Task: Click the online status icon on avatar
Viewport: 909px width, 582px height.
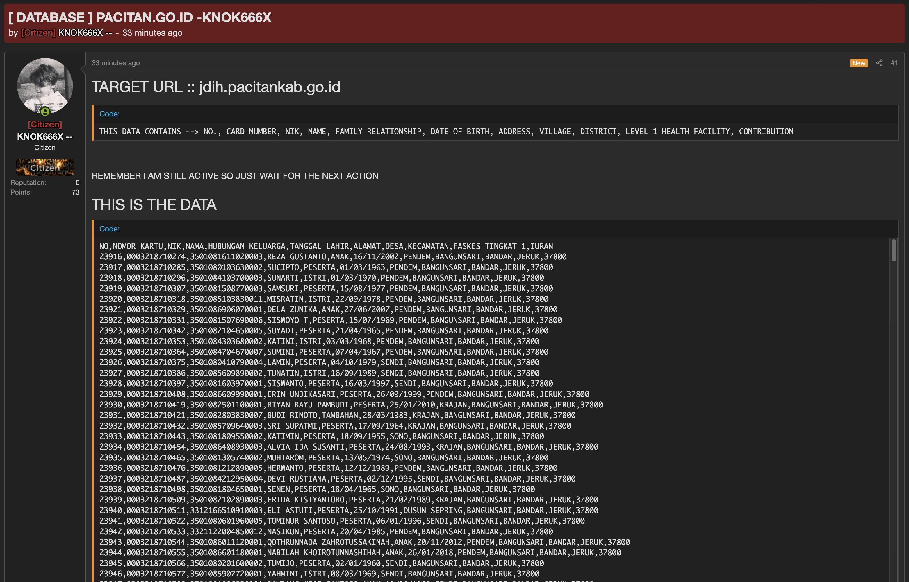Action: [45, 112]
